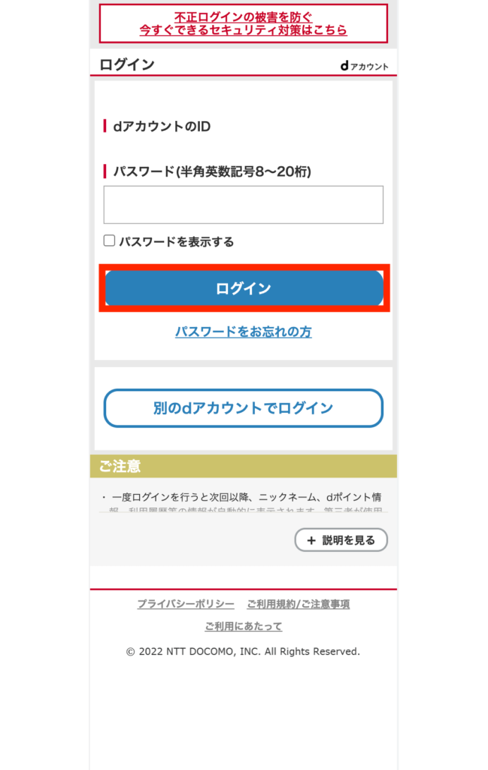Open the パスワードをお忘れの方 link
This screenshot has height=770, width=488.
tap(244, 332)
